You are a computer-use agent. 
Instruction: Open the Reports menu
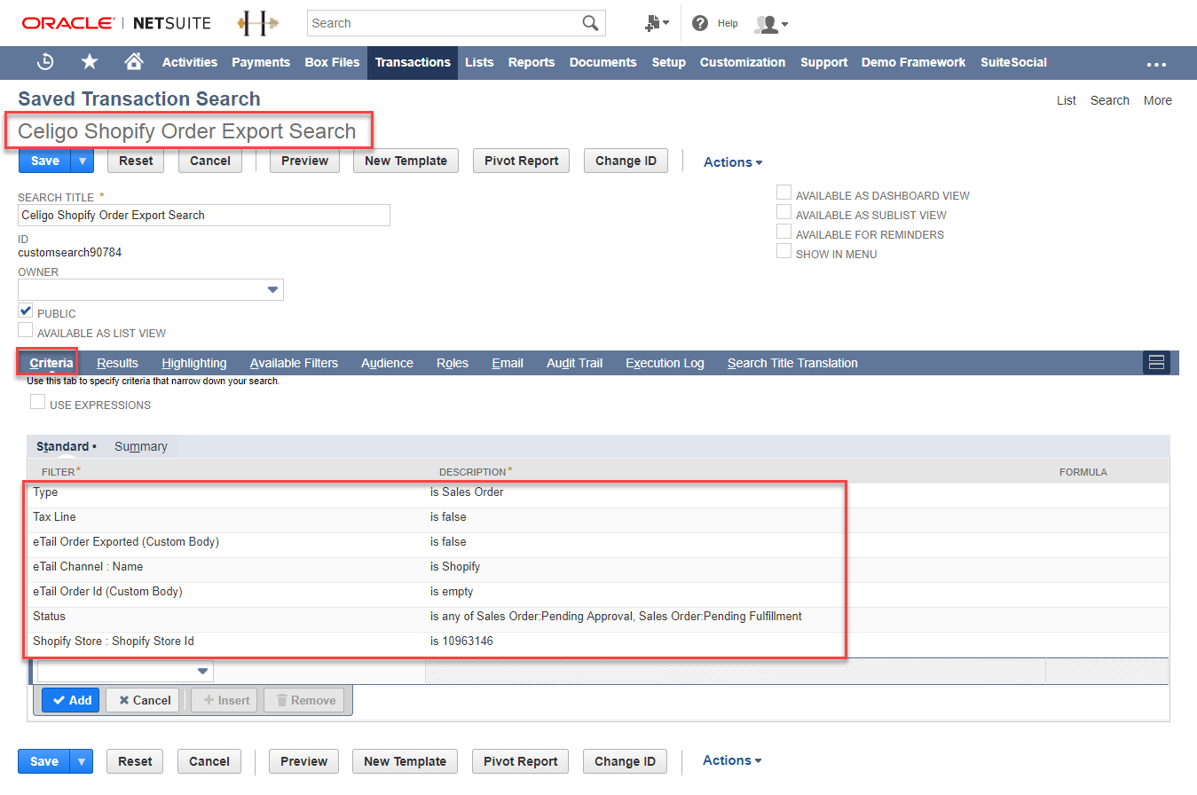(x=532, y=62)
